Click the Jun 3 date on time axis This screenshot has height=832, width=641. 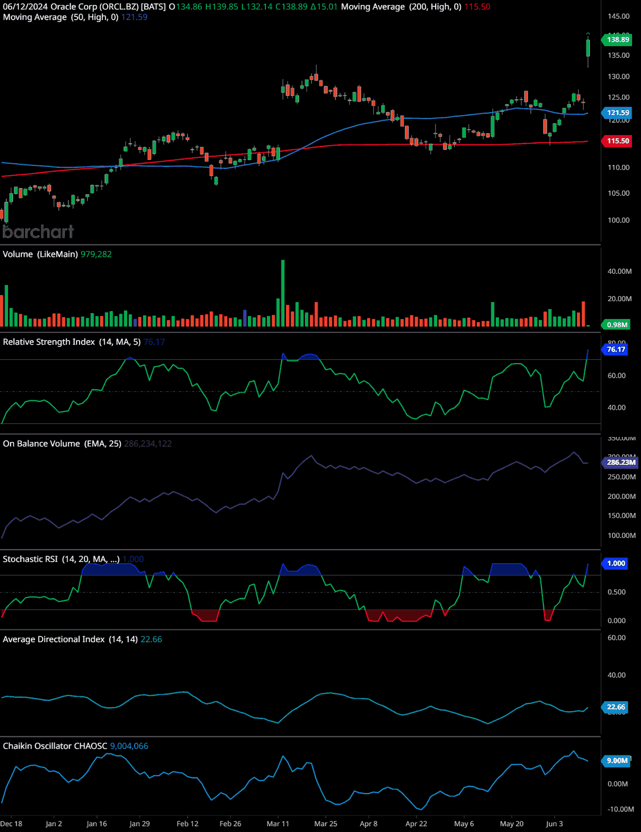click(x=554, y=824)
